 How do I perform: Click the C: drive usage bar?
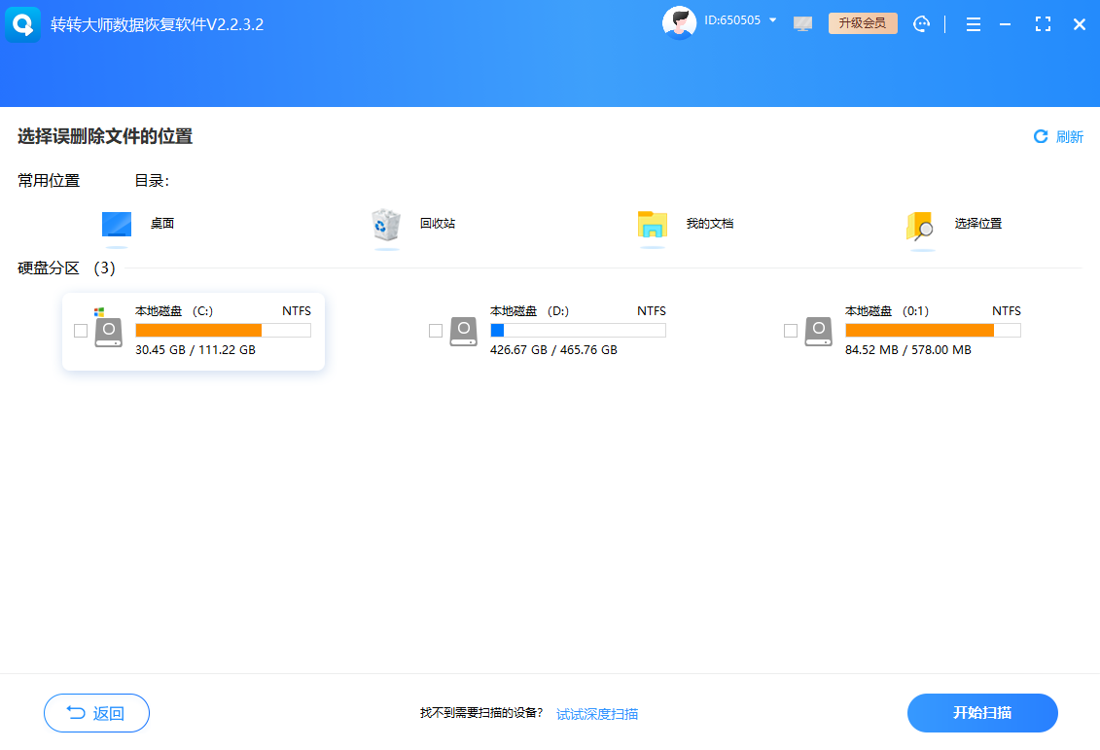pos(223,331)
